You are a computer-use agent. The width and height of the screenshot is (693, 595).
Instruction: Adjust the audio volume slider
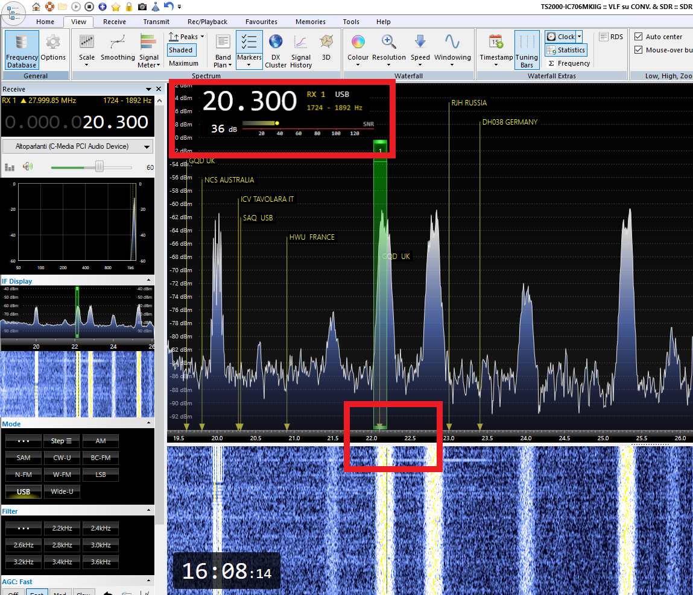pos(99,167)
